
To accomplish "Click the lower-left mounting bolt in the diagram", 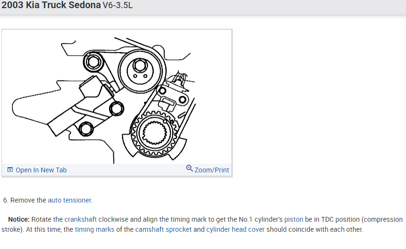I will pos(86,129).
